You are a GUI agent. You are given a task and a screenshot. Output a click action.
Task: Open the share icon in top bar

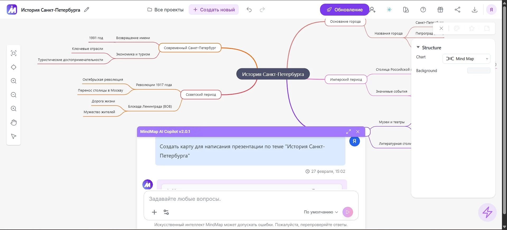click(457, 10)
